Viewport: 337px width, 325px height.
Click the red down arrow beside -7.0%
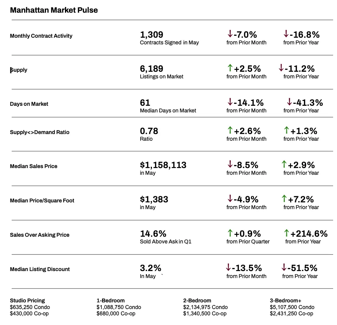click(230, 34)
